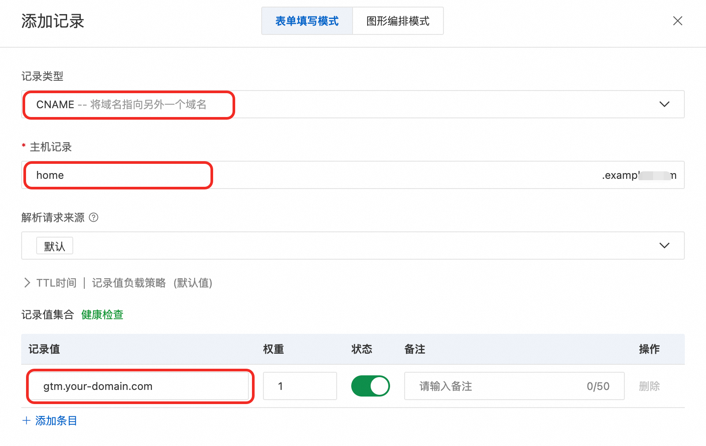Screen dimensions: 706x446
Task: Click the 删除 action in the row
Action: [649, 386]
